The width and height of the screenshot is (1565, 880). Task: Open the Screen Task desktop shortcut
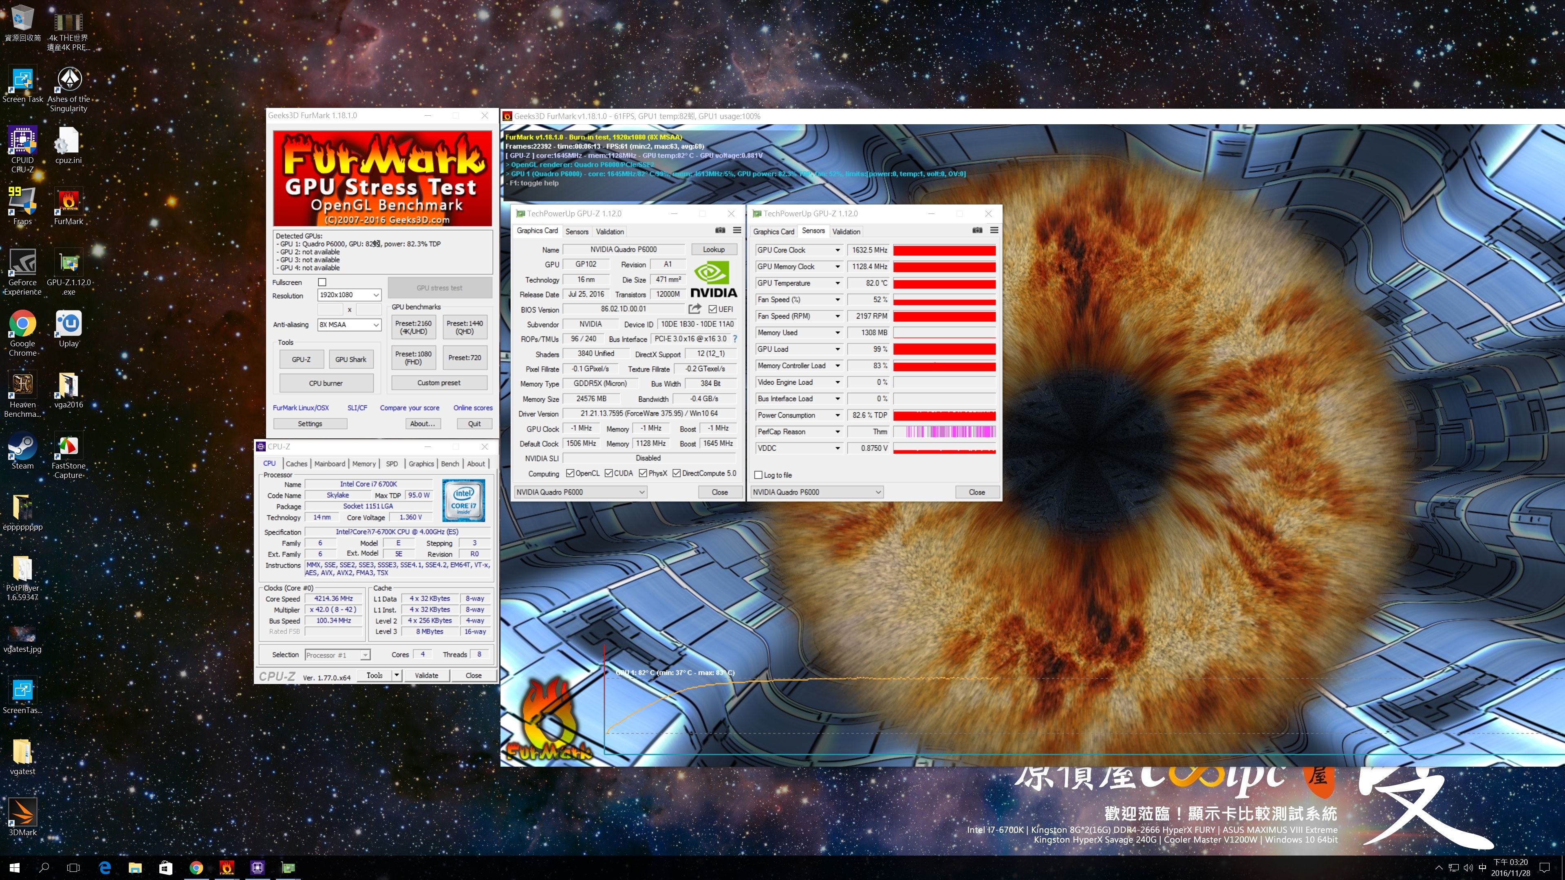pos(22,84)
